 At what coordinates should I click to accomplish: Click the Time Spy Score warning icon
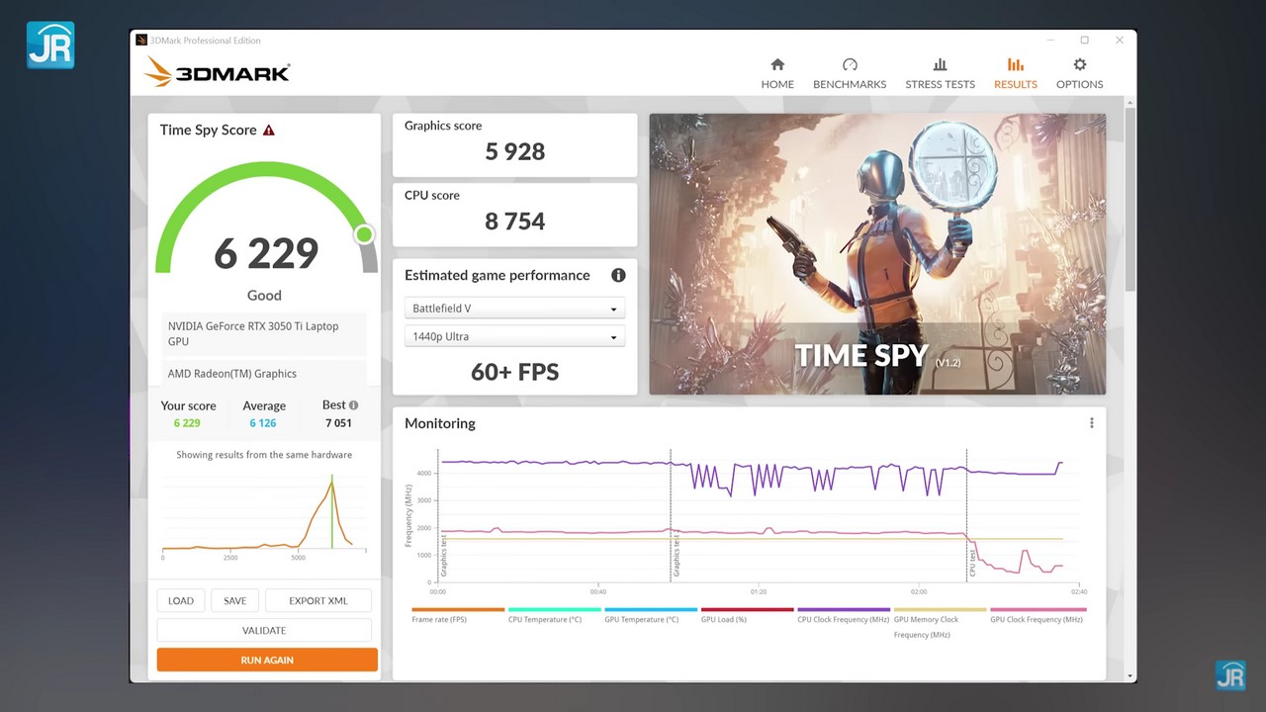[269, 131]
